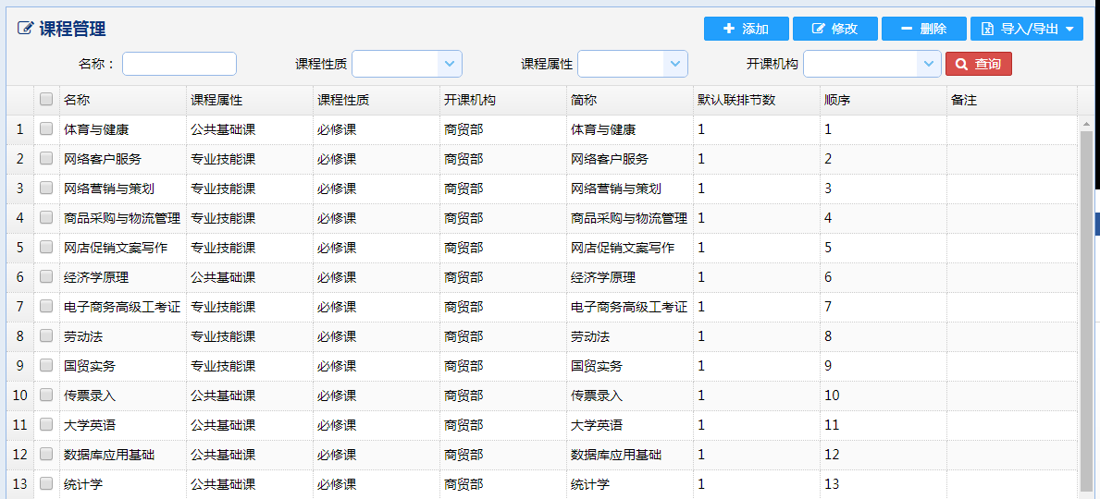Click the 修改 edit button
1100x499 pixels.
(x=834, y=29)
